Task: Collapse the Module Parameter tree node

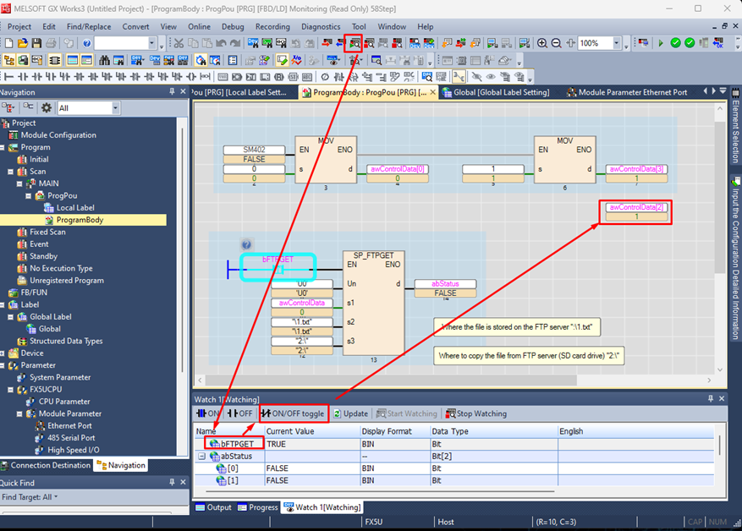Action: click(19, 413)
